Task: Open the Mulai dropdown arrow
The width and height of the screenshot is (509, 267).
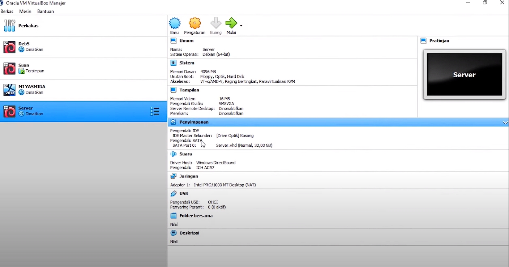Action: click(x=241, y=26)
